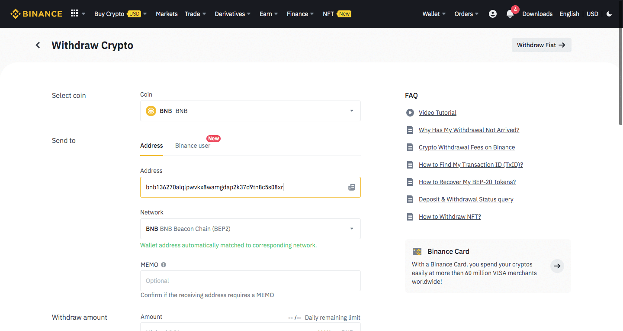The width and height of the screenshot is (623, 331).
Task: Open the Earn dropdown menu
Action: click(x=269, y=14)
